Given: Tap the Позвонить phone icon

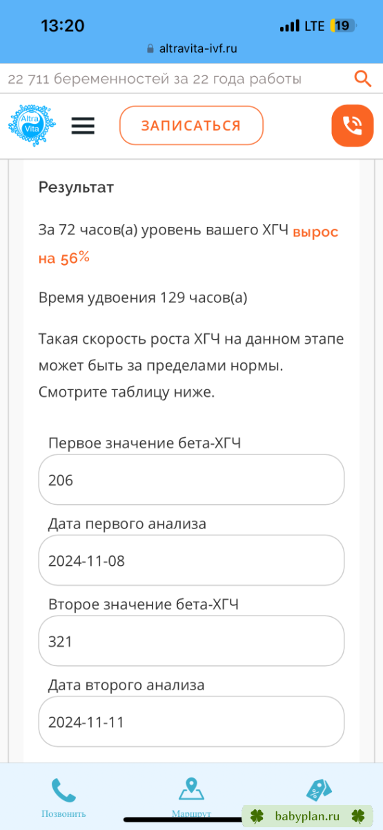Looking at the screenshot, I should 63,791.
